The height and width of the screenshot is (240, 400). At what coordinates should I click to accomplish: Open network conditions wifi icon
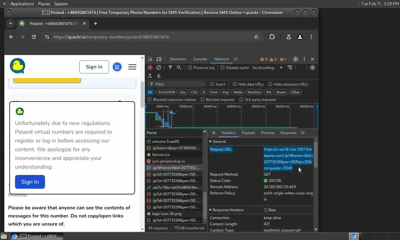pyautogui.click(x=290, y=67)
